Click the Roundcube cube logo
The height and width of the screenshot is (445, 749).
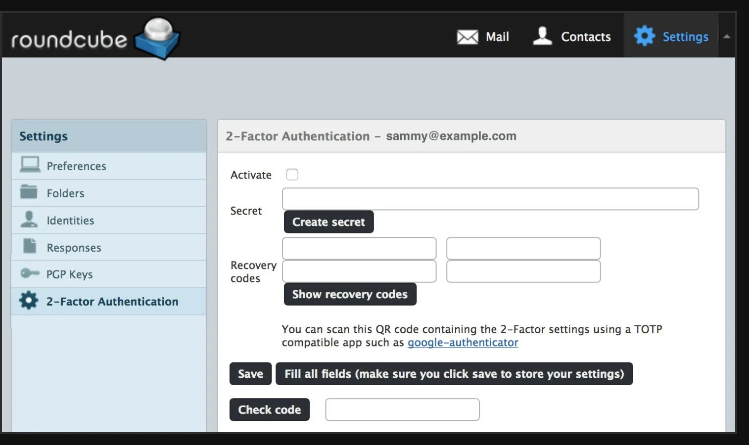coord(158,39)
